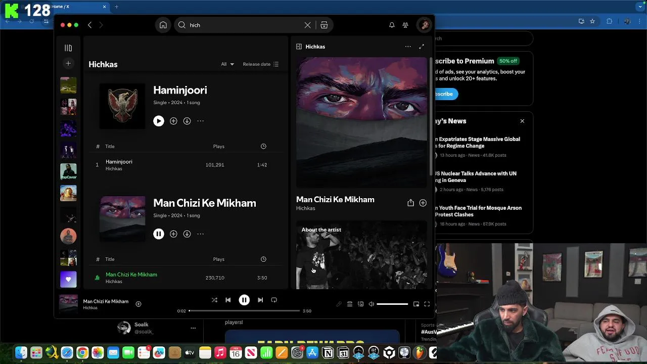This screenshot has width=647, height=364.
Task: Download the Man Chizi Ke Mikham single
Action: pos(187,234)
